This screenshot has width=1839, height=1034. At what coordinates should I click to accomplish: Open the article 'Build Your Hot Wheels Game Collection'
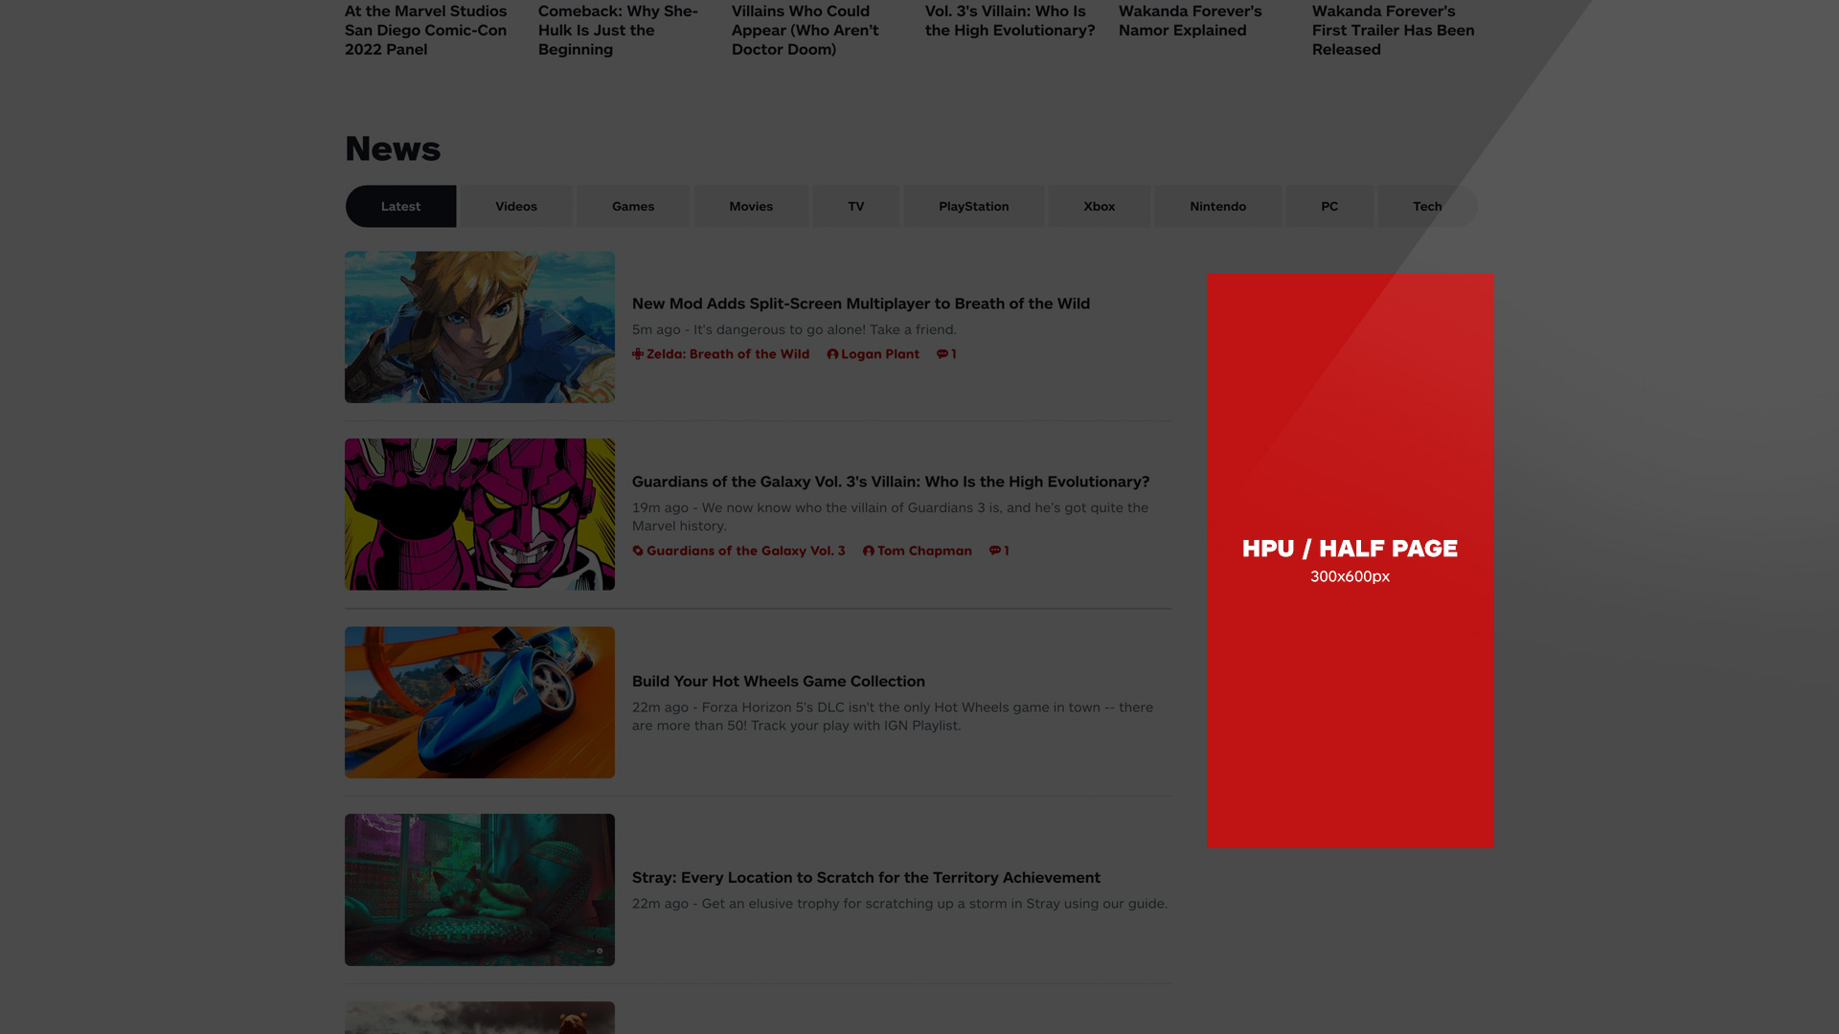coord(778,681)
